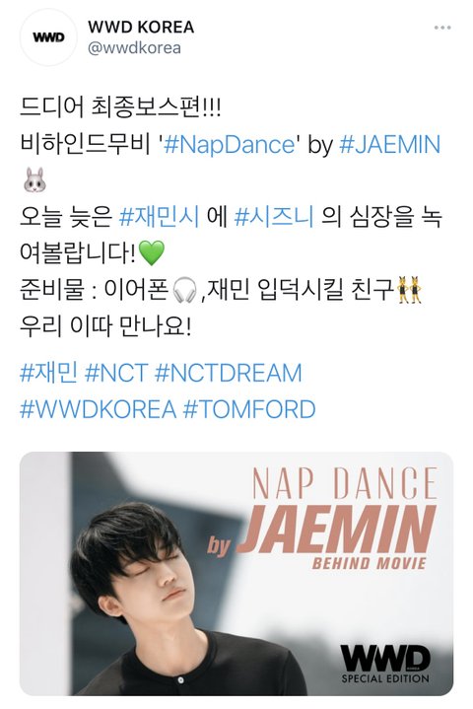Open the #JAEMIN hashtag
473x709 pixels.
point(389,145)
